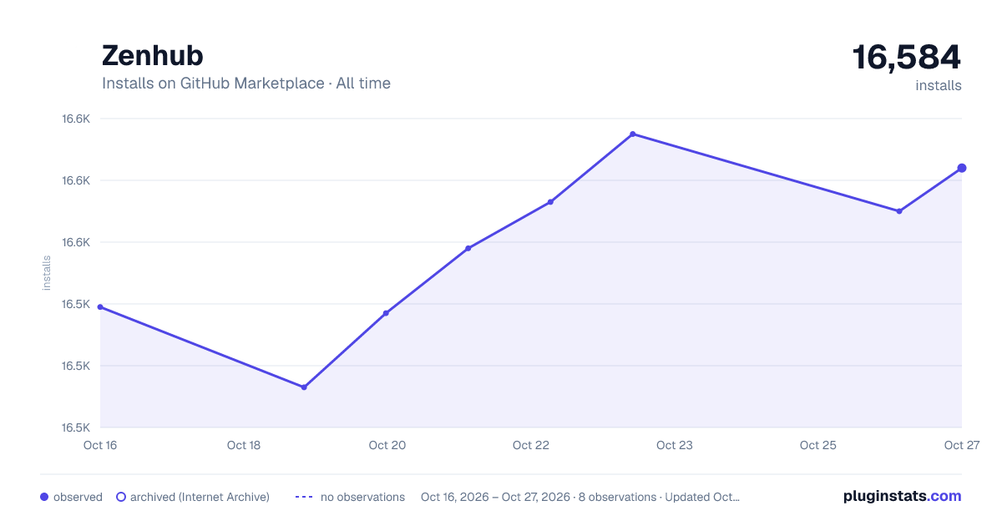Viewport: 1002px width, 526px height.
Task: Click the Oct 23 x-axis label
Action: (x=675, y=445)
